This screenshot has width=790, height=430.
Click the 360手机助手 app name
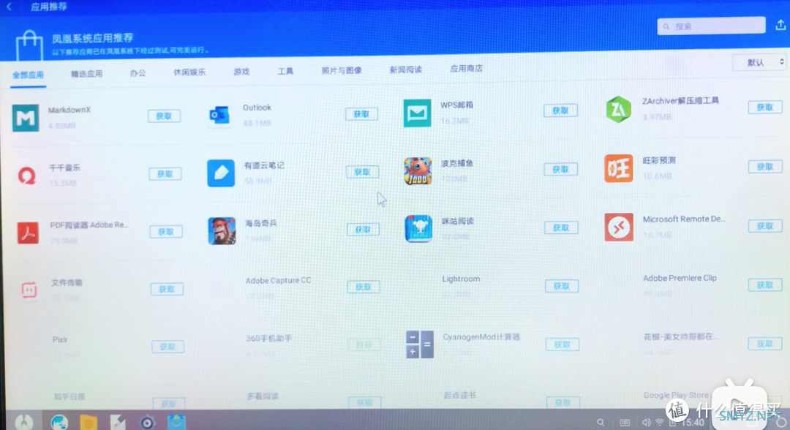tap(268, 339)
